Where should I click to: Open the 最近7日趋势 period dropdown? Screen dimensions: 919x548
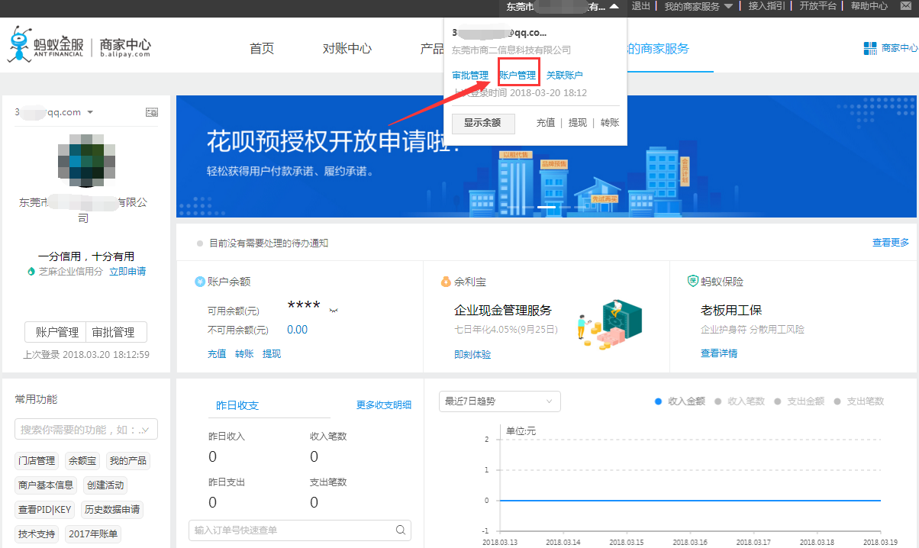(x=500, y=401)
